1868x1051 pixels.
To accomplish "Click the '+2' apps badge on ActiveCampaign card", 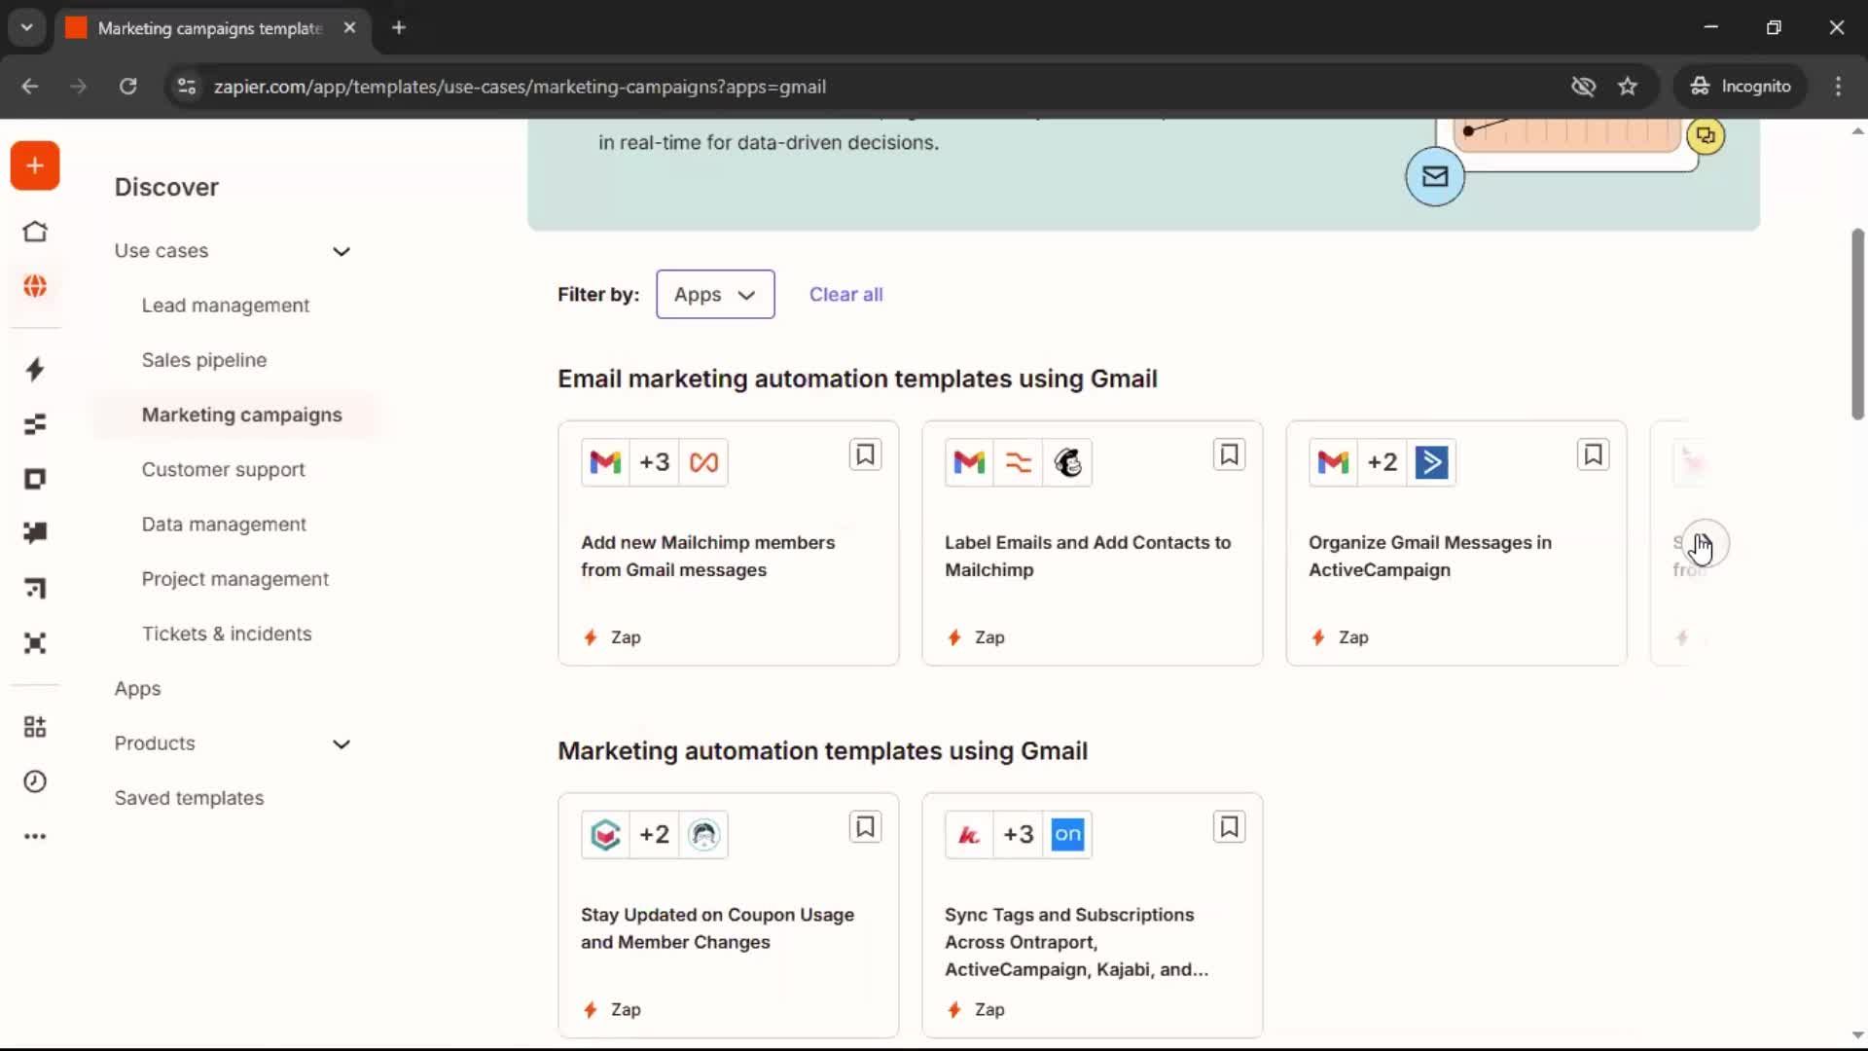I will coord(1383,462).
